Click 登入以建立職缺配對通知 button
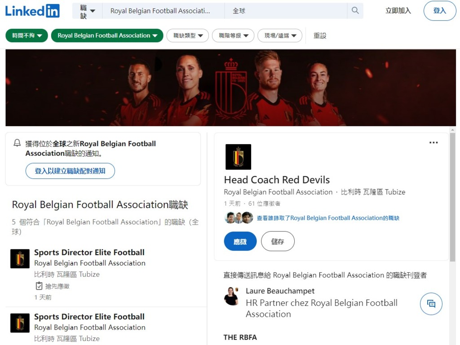This screenshot has height=345, width=460. click(70, 171)
